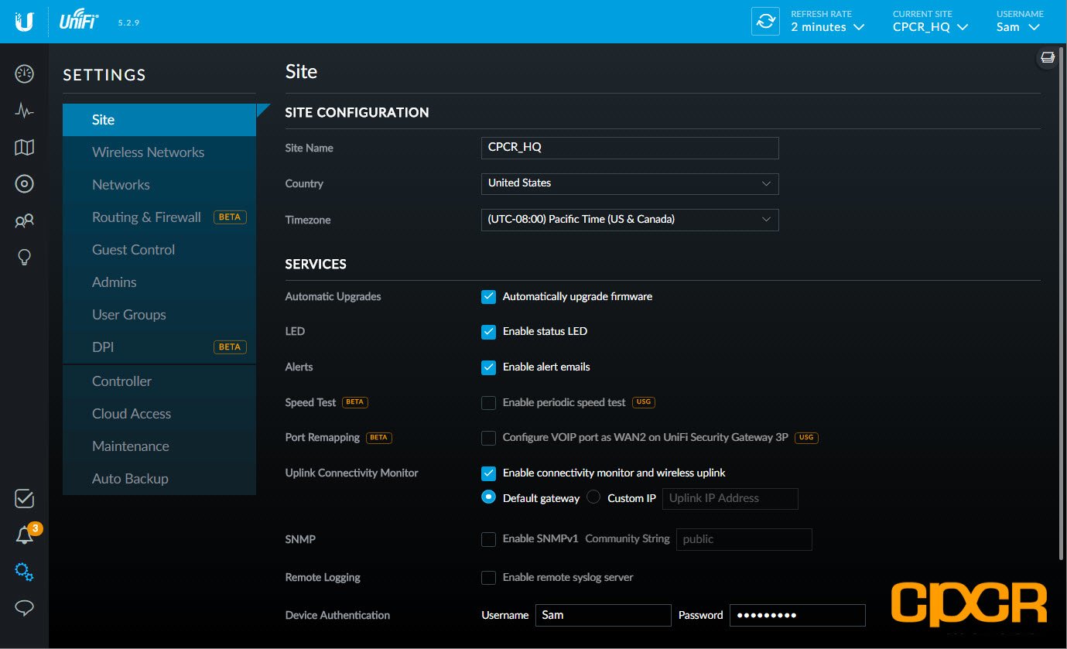Viewport: 1067px width, 649px height.
Task: Open Maintenance settings section
Action: [x=159, y=446]
